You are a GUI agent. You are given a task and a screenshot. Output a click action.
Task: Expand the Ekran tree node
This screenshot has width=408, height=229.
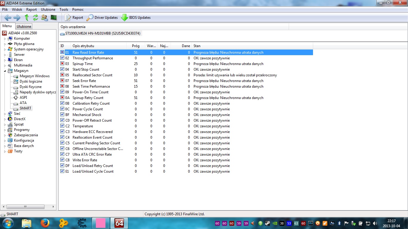5,60
